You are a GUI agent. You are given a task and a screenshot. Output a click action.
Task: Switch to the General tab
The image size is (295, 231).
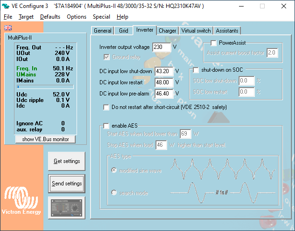(x=103, y=31)
